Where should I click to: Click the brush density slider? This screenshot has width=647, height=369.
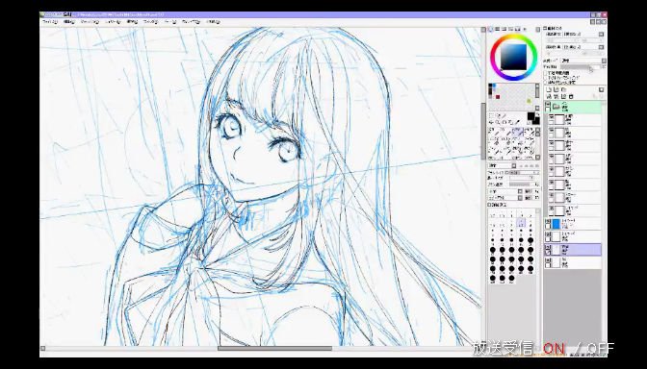point(524,184)
